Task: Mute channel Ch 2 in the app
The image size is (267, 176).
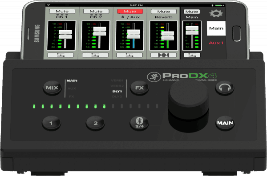Action: 96,12
